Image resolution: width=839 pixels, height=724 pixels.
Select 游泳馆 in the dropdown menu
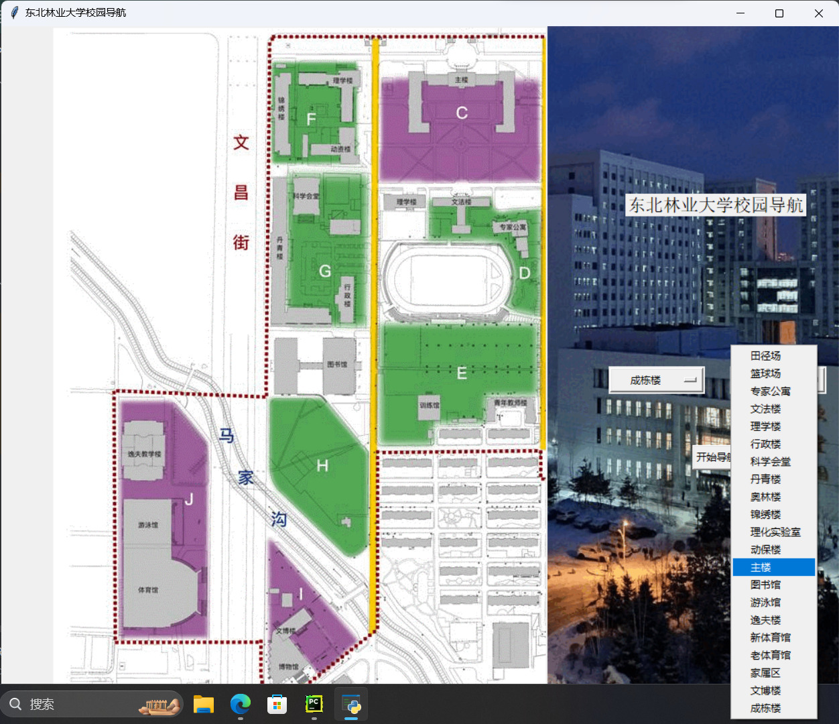765,602
